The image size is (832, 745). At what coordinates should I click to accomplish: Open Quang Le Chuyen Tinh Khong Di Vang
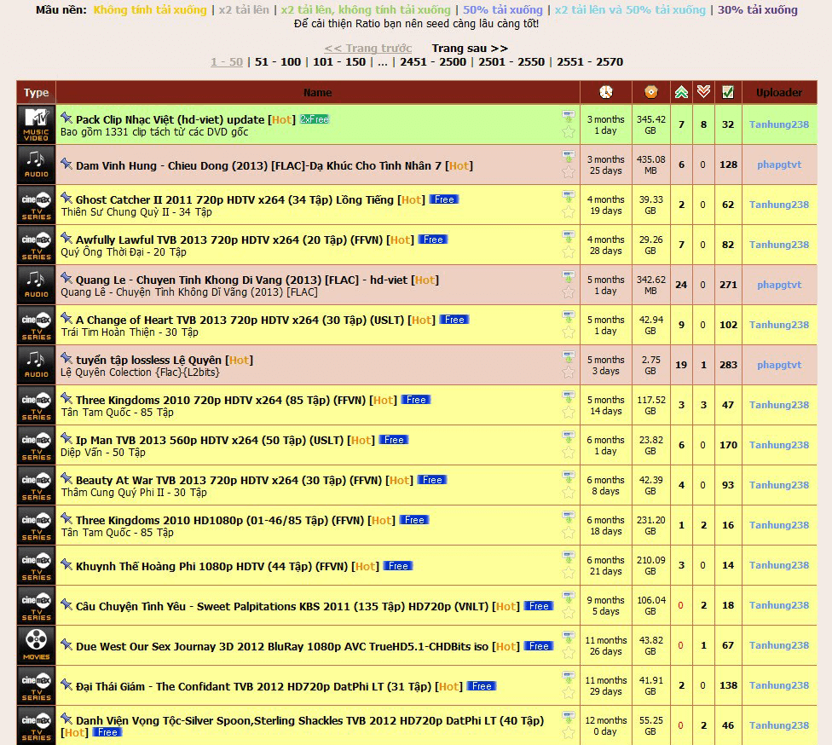click(241, 280)
